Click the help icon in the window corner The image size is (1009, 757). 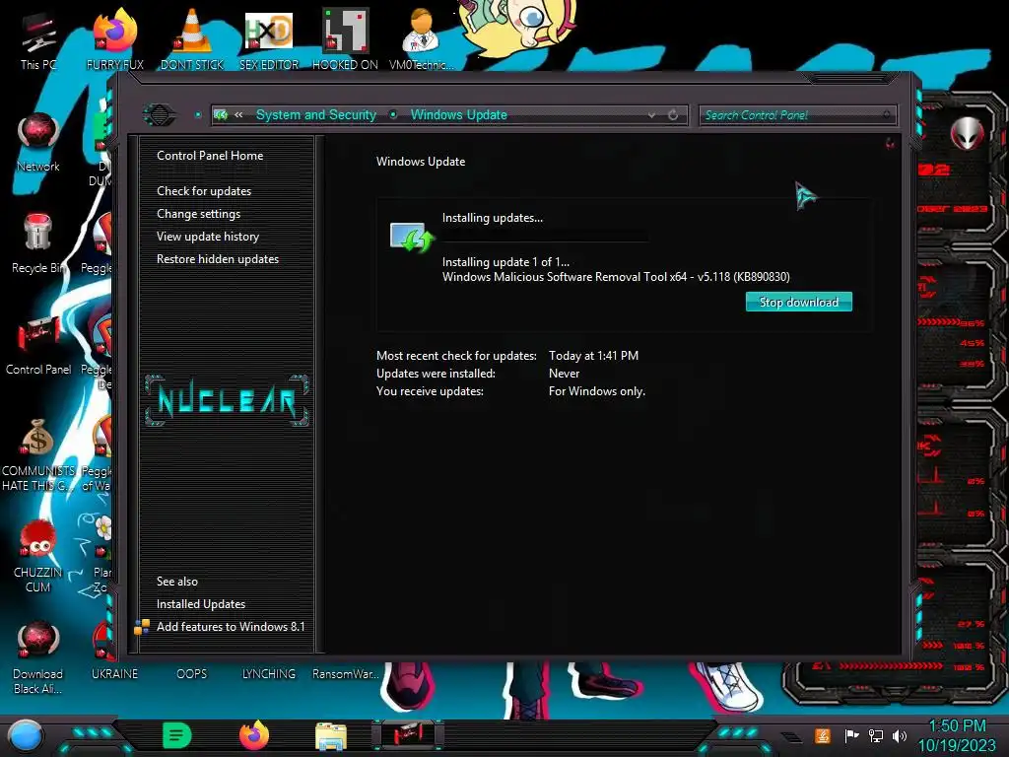coord(890,144)
